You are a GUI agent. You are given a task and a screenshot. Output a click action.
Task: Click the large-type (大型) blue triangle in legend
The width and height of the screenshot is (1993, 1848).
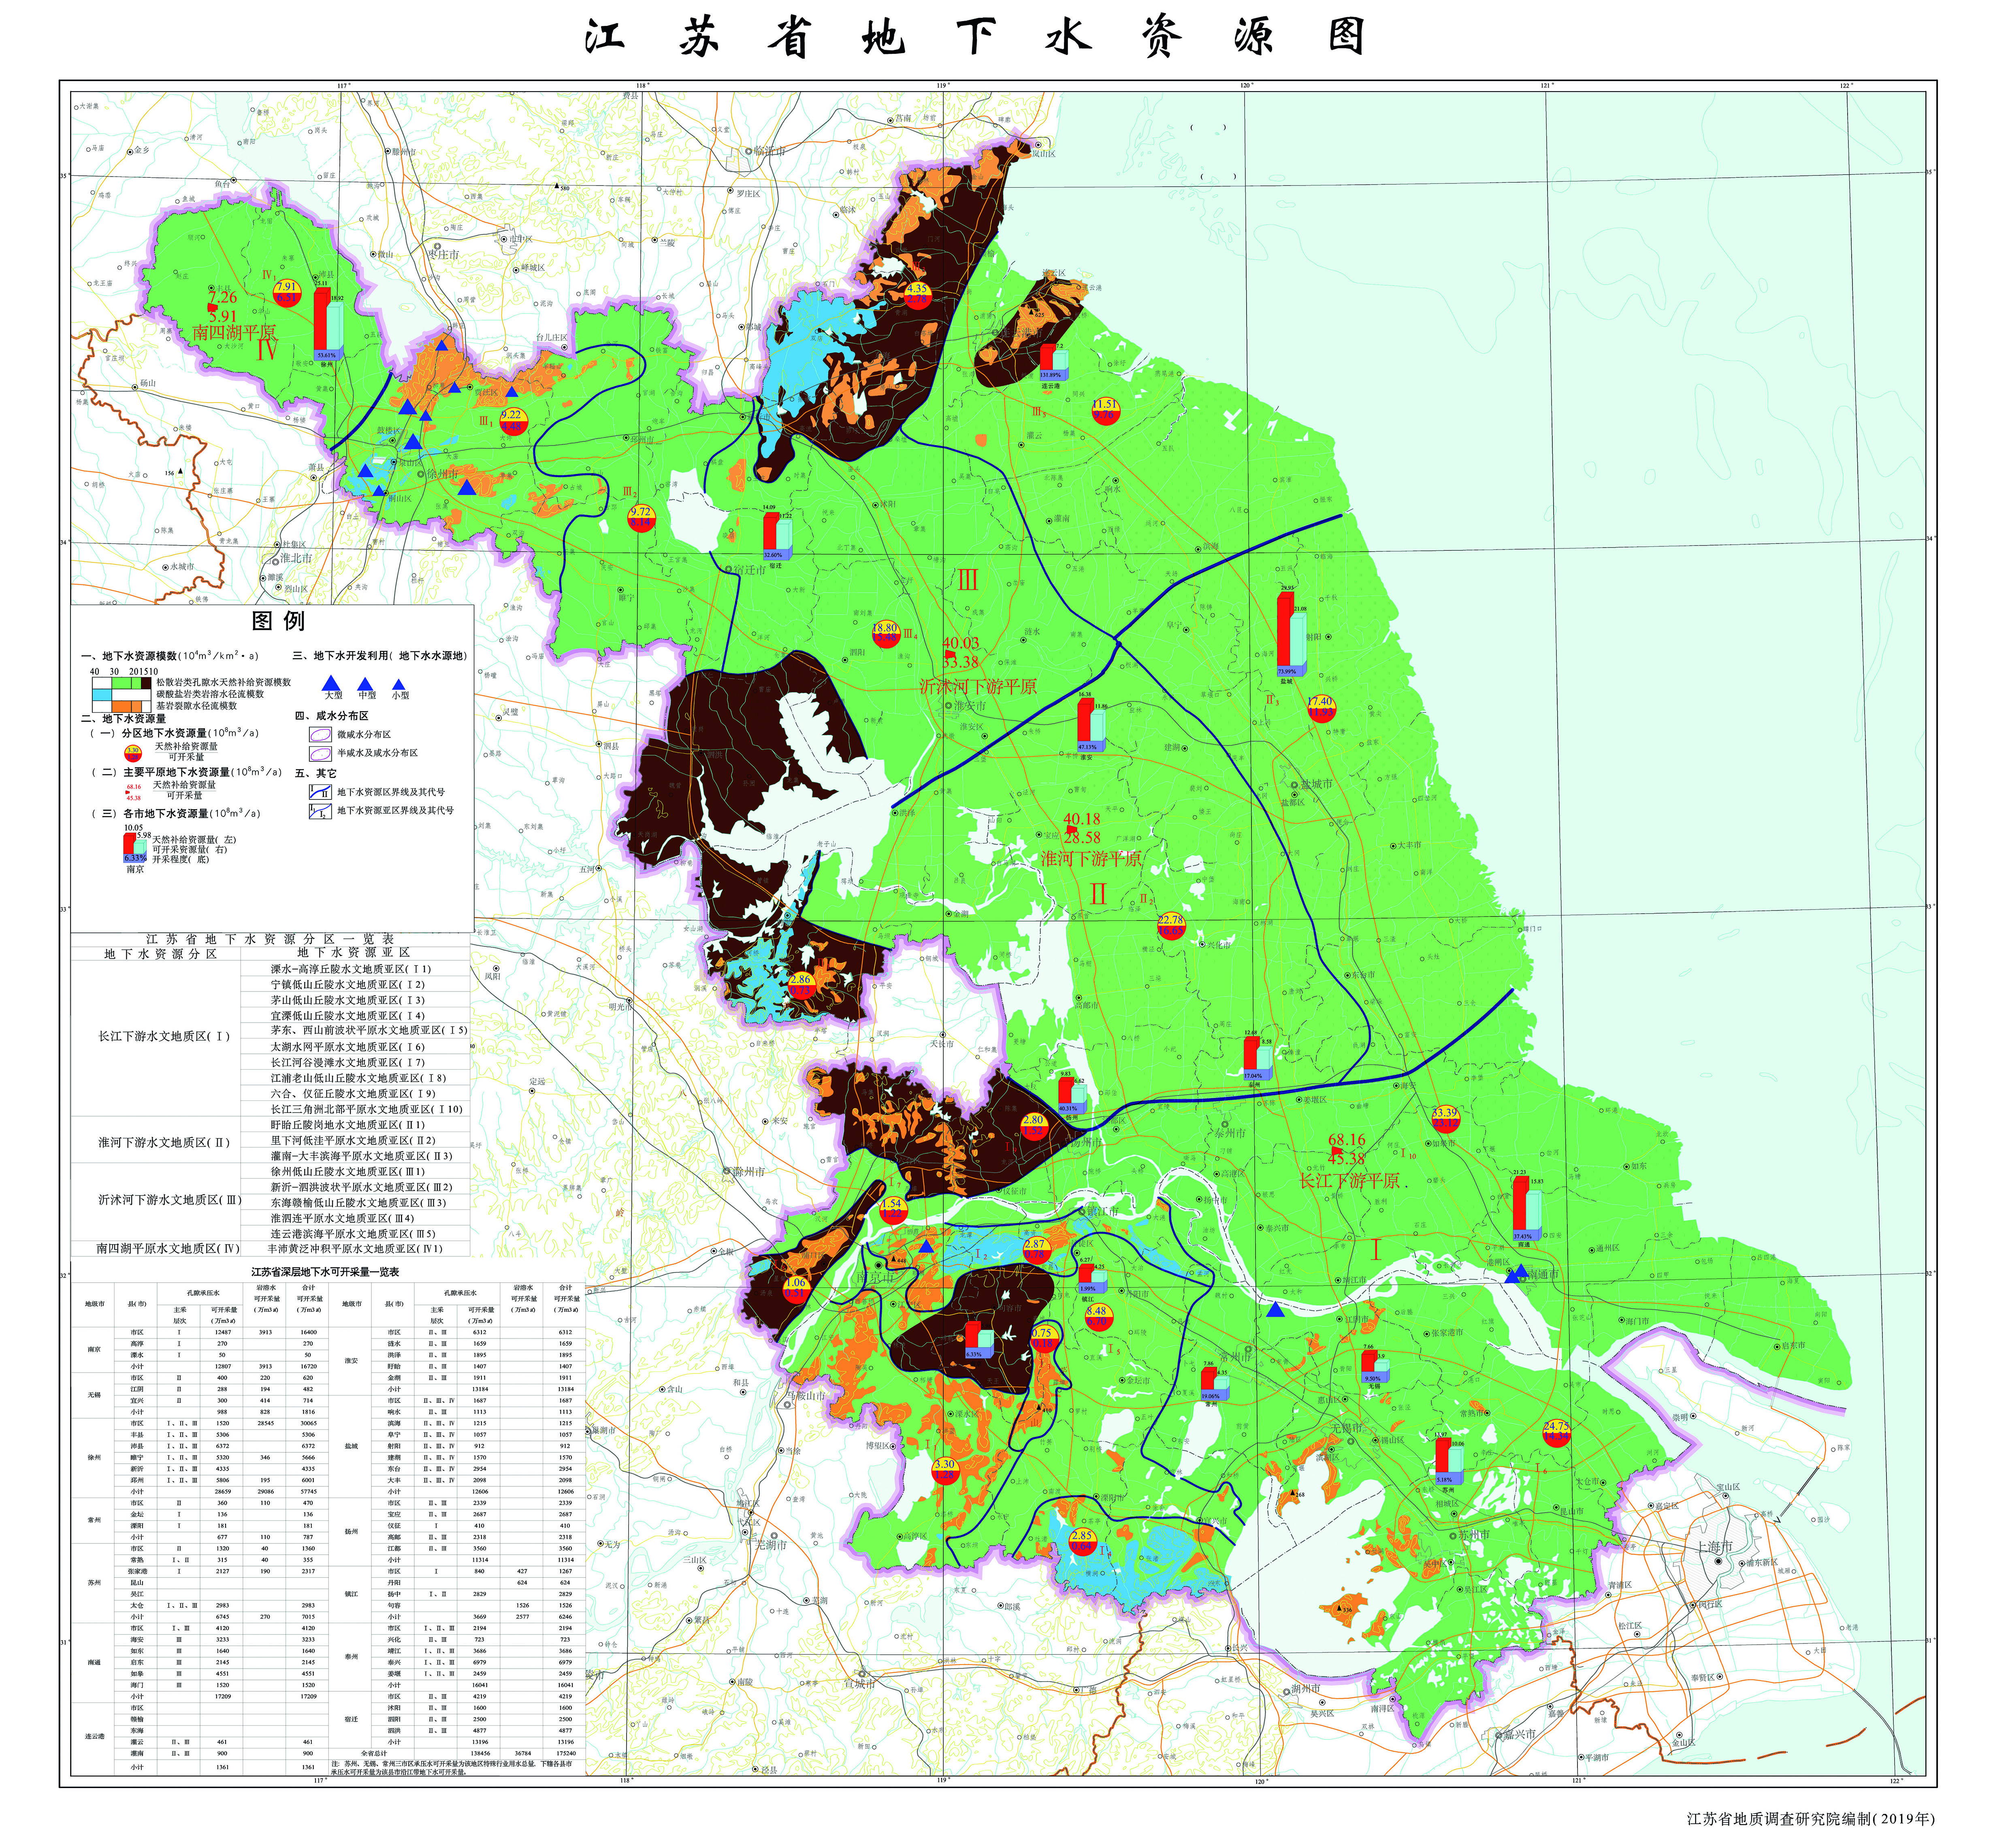331,685
